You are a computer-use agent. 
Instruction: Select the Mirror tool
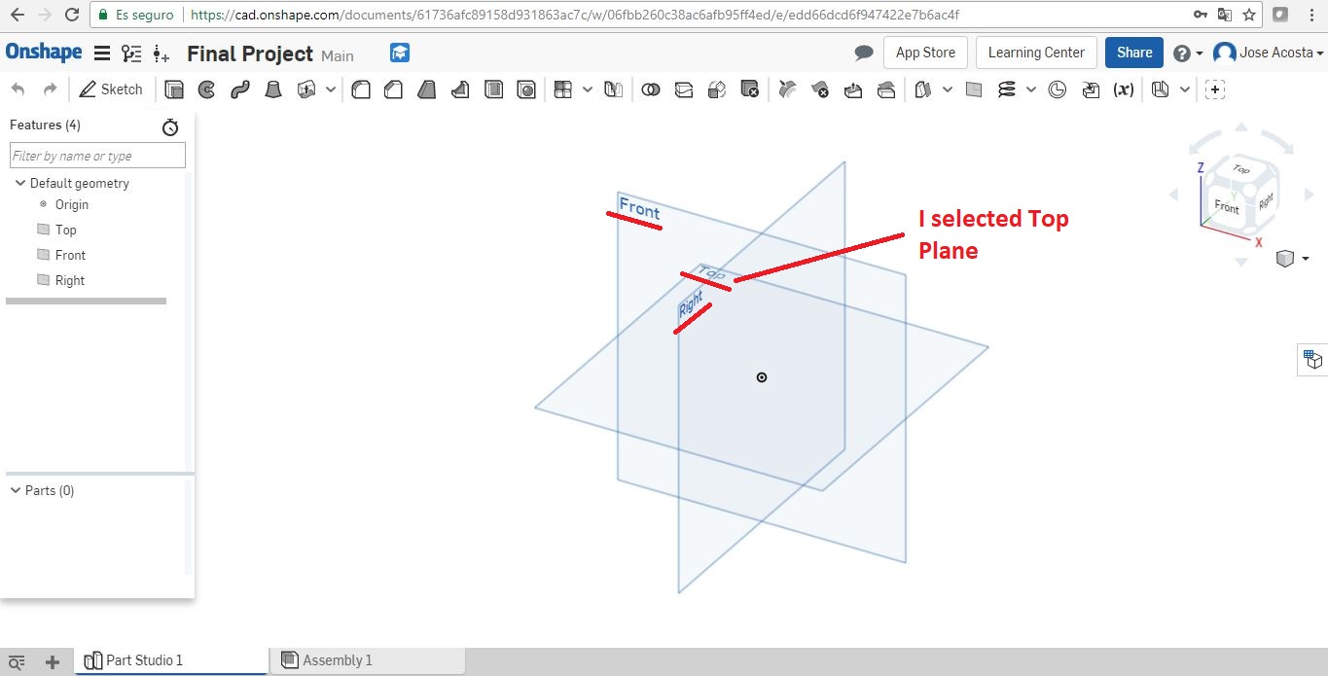pos(613,89)
